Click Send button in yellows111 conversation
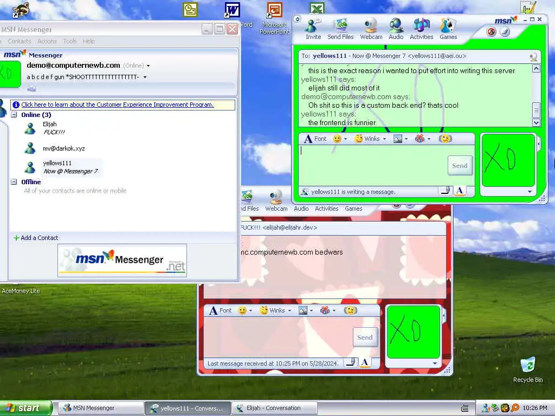Screen dimensions: 555x416 (460, 166)
